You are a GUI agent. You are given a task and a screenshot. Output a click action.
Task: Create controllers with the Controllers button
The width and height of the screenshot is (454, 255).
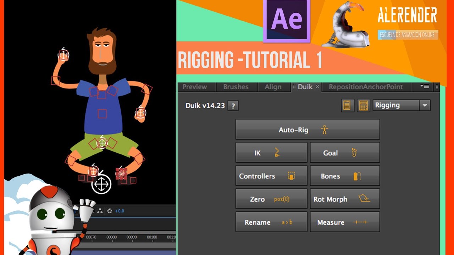pyautogui.click(x=271, y=176)
